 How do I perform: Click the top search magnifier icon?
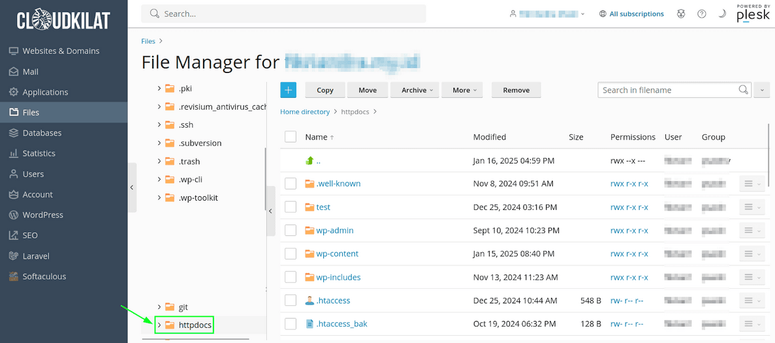(x=155, y=14)
